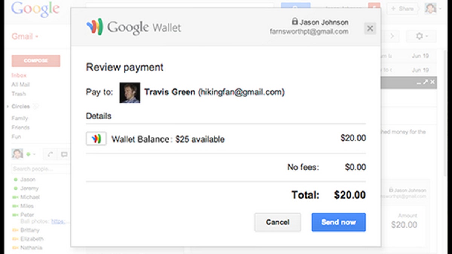Click the COMPOSE button
The width and height of the screenshot is (452, 254).
click(36, 61)
